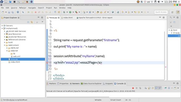
Task: Open dropdown arrow next to Run icon
Action: coord(73,12)
